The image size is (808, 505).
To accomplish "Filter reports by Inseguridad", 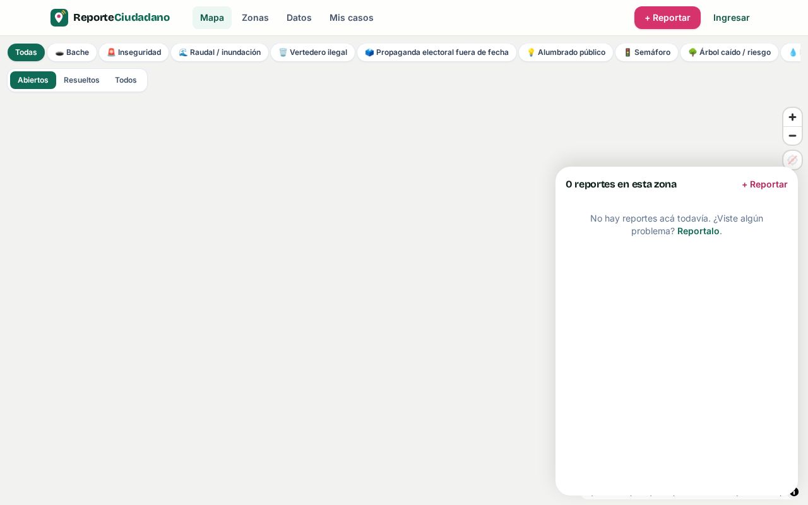I will (134, 52).
